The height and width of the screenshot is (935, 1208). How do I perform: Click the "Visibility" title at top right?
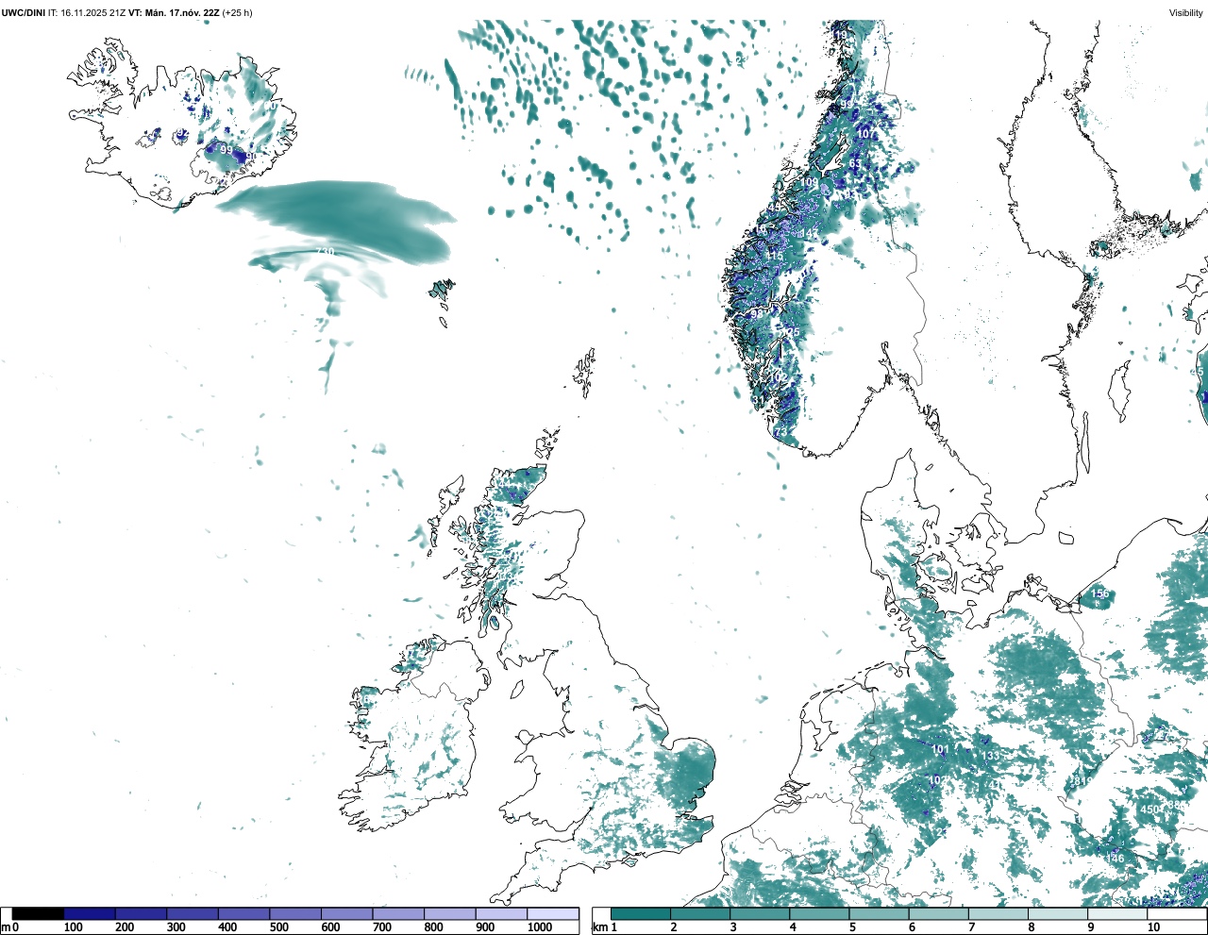click(x=1185, y=13)
